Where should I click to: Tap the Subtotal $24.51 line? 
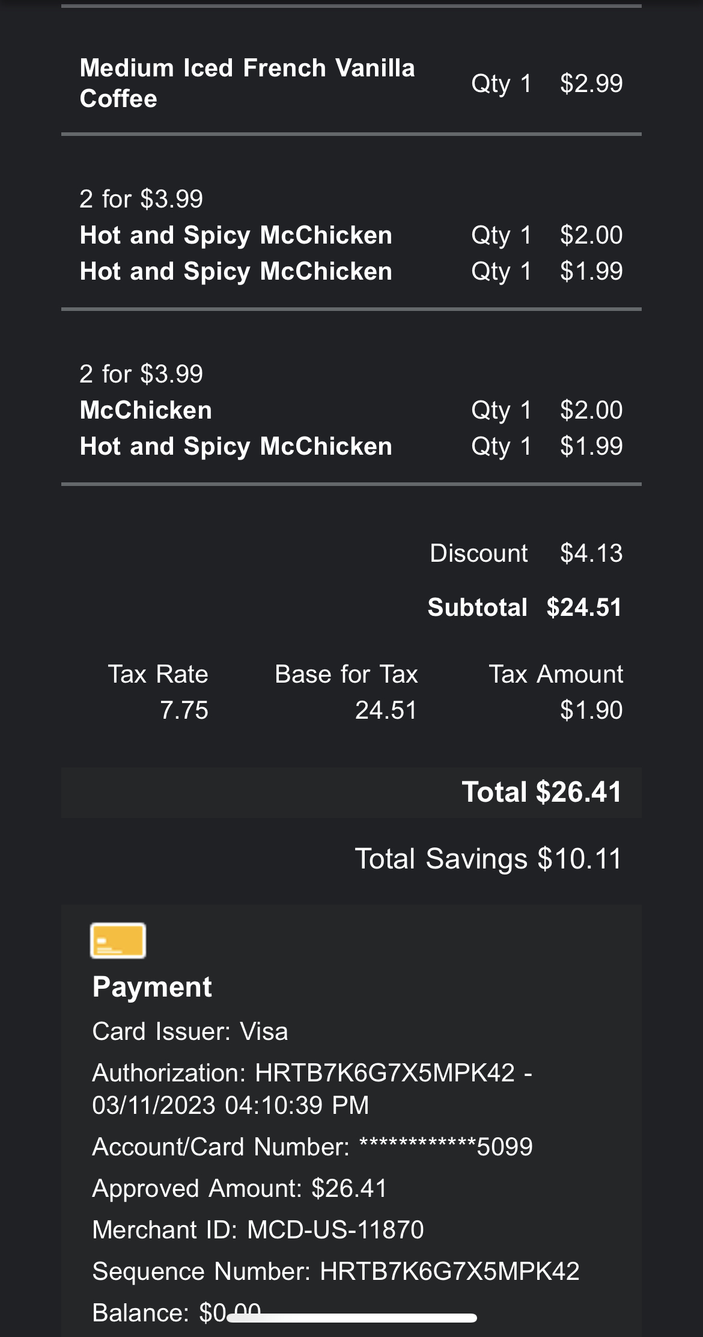[524, 607]
